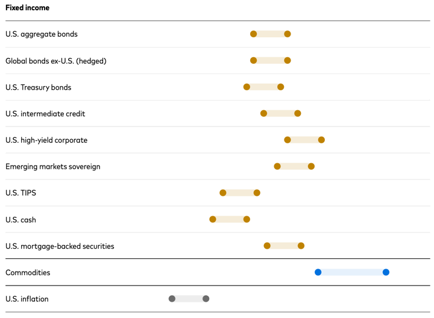The image size is (434, 318).
Task: Click the left dot for U.S. aggregate bonds
Action: tap(254, 34)
